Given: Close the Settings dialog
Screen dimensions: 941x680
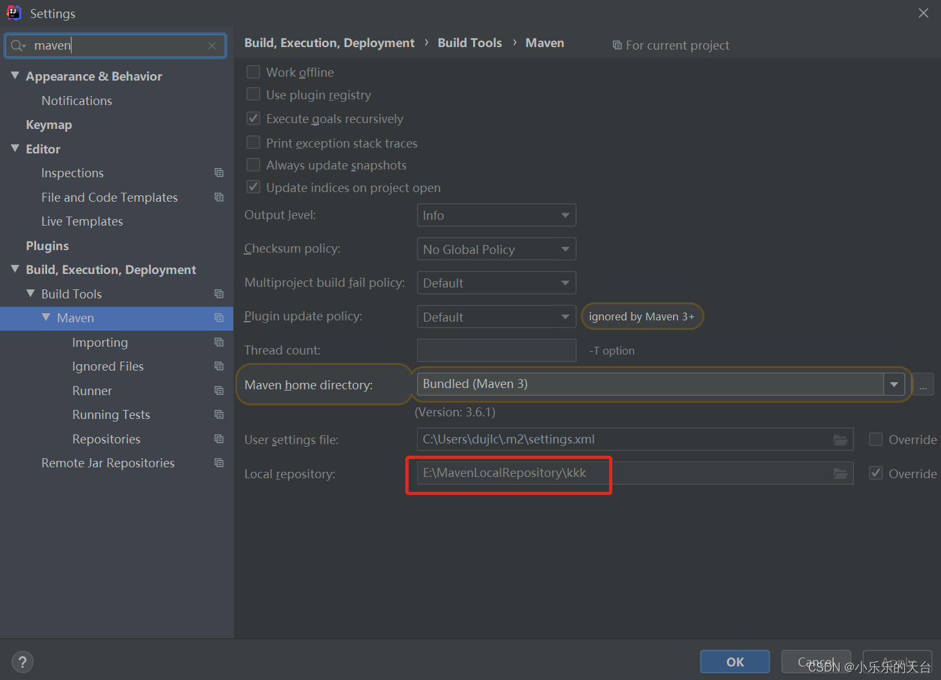Looking at the screenshot, I should click(924, 13).
